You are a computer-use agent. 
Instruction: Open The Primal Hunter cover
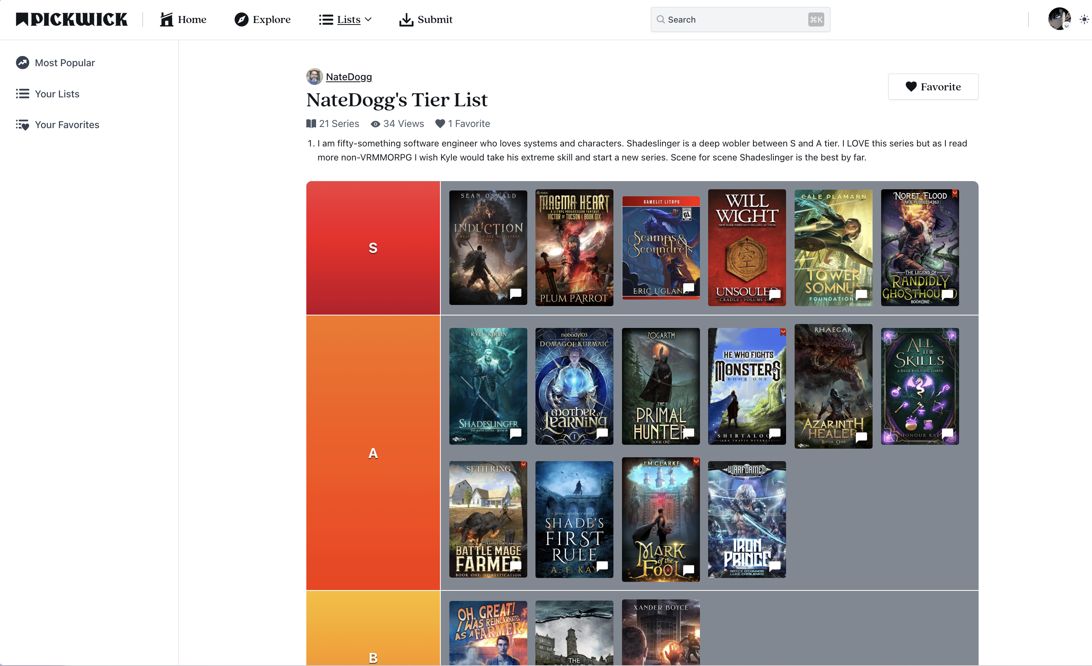661,386
